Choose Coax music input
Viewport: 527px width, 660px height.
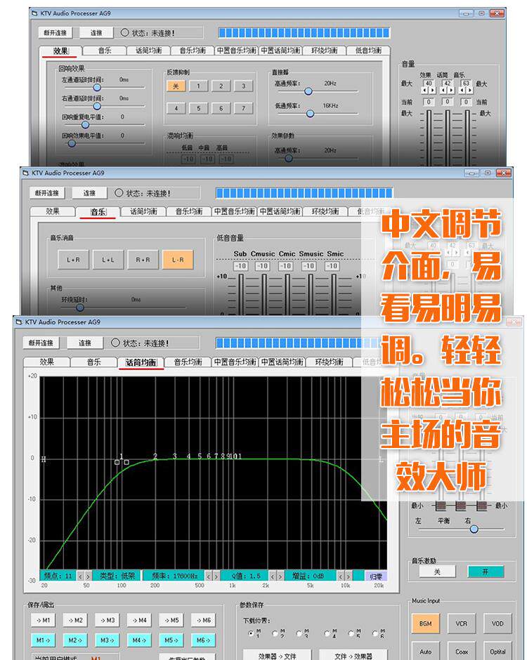pos(461,651)
